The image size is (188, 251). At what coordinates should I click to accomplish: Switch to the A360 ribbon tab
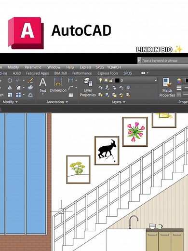pyautogui.click(x=17, y=73)
